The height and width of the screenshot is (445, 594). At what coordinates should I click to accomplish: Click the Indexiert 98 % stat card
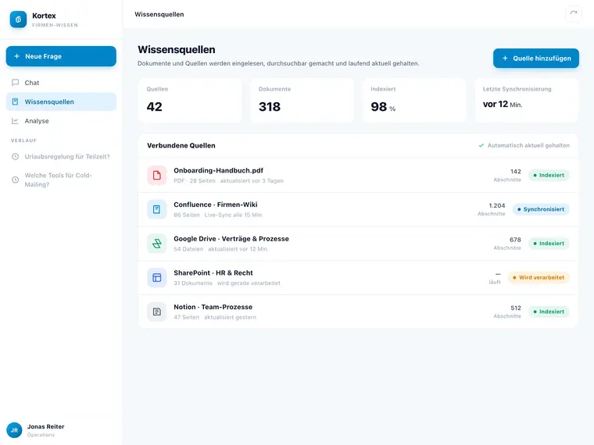point(414,100)
